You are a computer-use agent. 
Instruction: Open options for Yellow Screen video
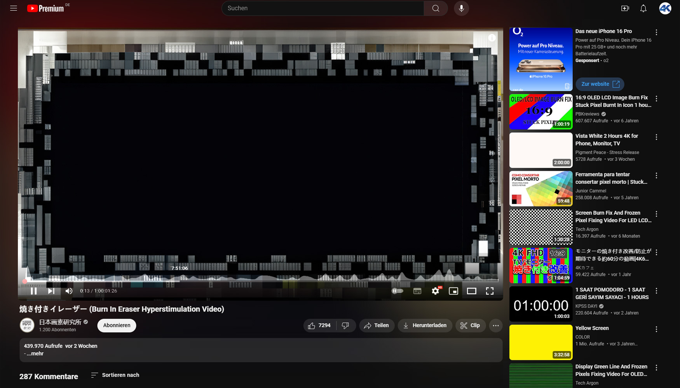pyautogui.click(x=656, y=329)
